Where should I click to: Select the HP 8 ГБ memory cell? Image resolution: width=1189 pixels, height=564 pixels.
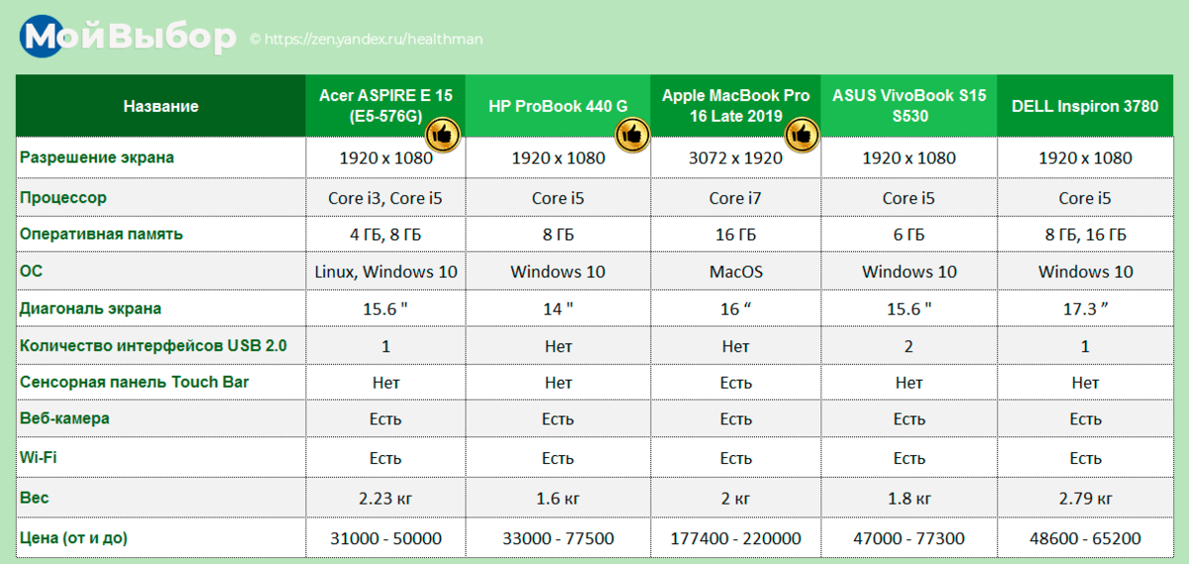point(558,234)
